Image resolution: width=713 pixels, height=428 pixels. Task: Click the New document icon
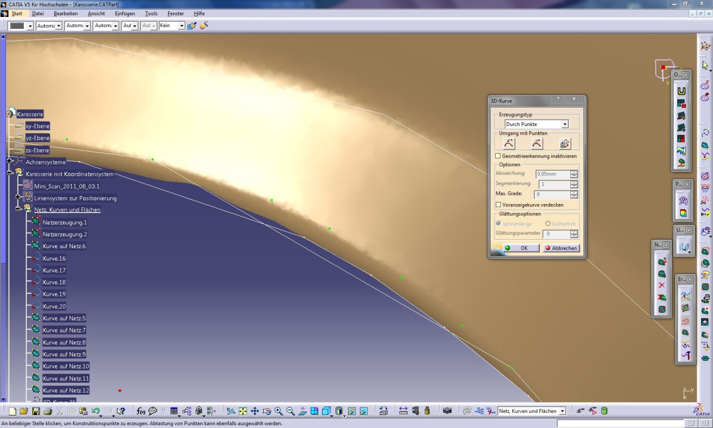pyautogui.click(x=13, y=411)
